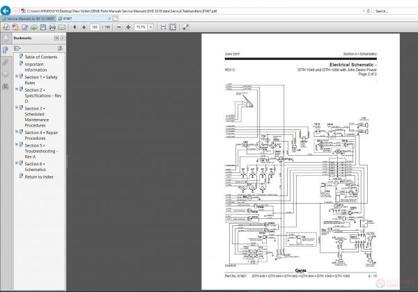This screenshot has height=292, width=418.
Task: Open the address bar history dropdown
Action: click(364, 11)
